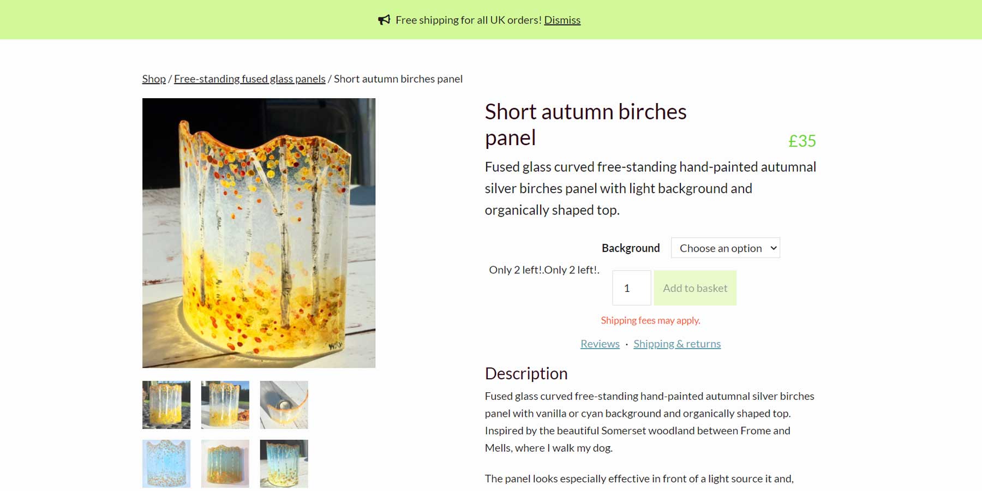
Task: Open the Shop breadcrumb link
Action: (x=153, y=79)
